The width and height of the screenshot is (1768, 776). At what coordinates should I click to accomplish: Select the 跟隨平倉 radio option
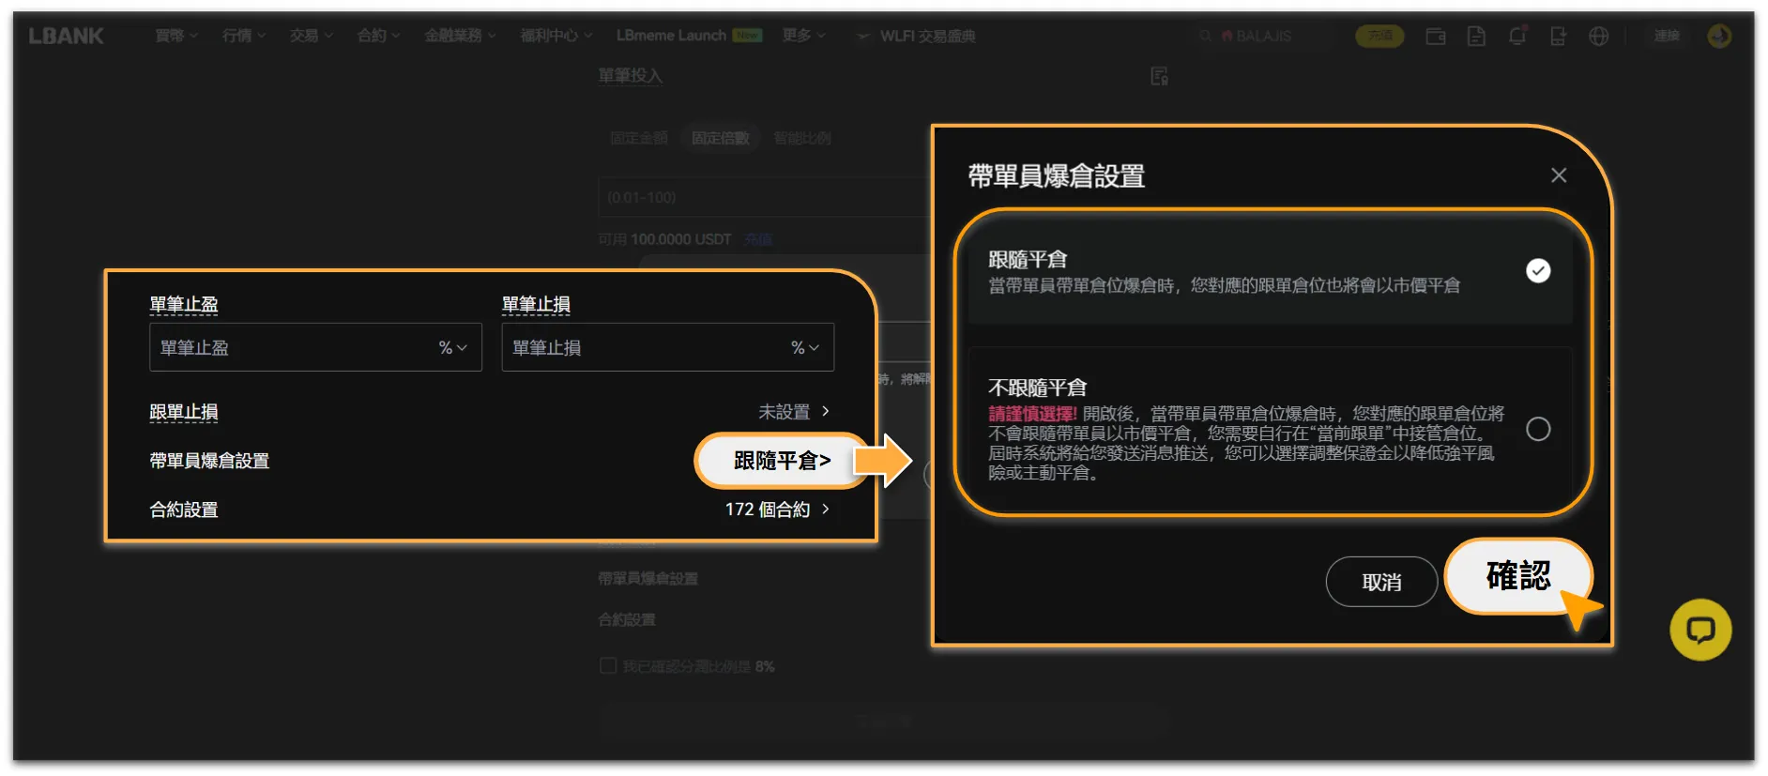point(1538,271)
